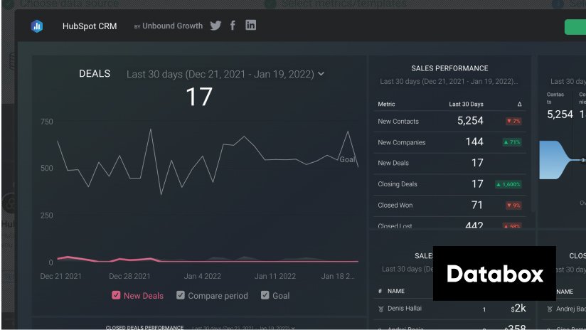The width and height of the screenshot is (586, 330).
Task: Click the green 71% increase badge
Action: (x=511, y=142)
